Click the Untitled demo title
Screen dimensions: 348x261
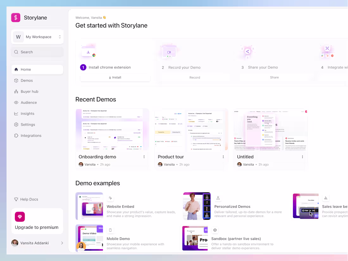(245, 157)
